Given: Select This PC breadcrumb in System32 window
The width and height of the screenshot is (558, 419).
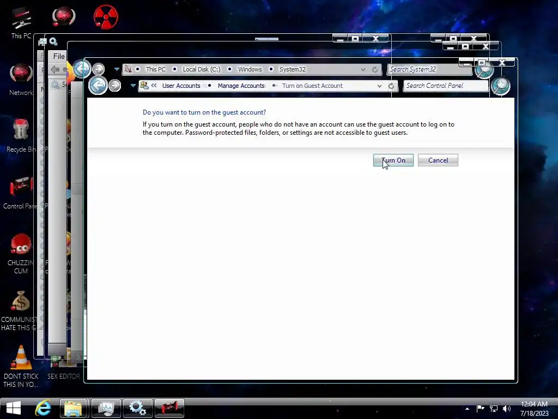Looking at the screenshot, I should click(155, 69).
